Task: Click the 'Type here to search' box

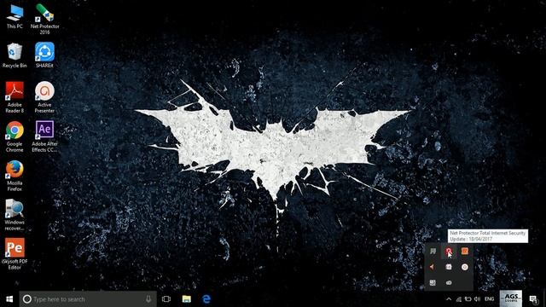Action: coord(88,299)
